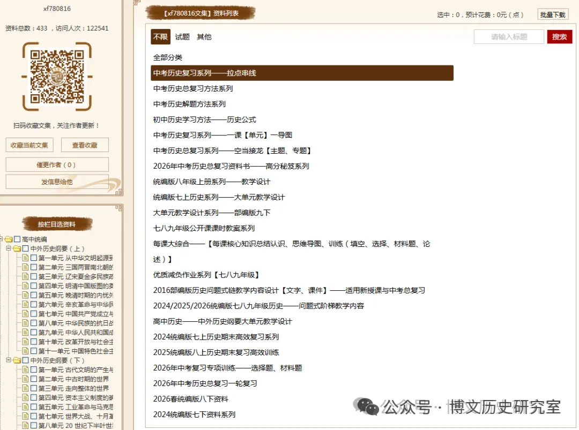Check the checkbox next to 中外历史纲要（下）
Screen dimensions: 579x430
24,360
